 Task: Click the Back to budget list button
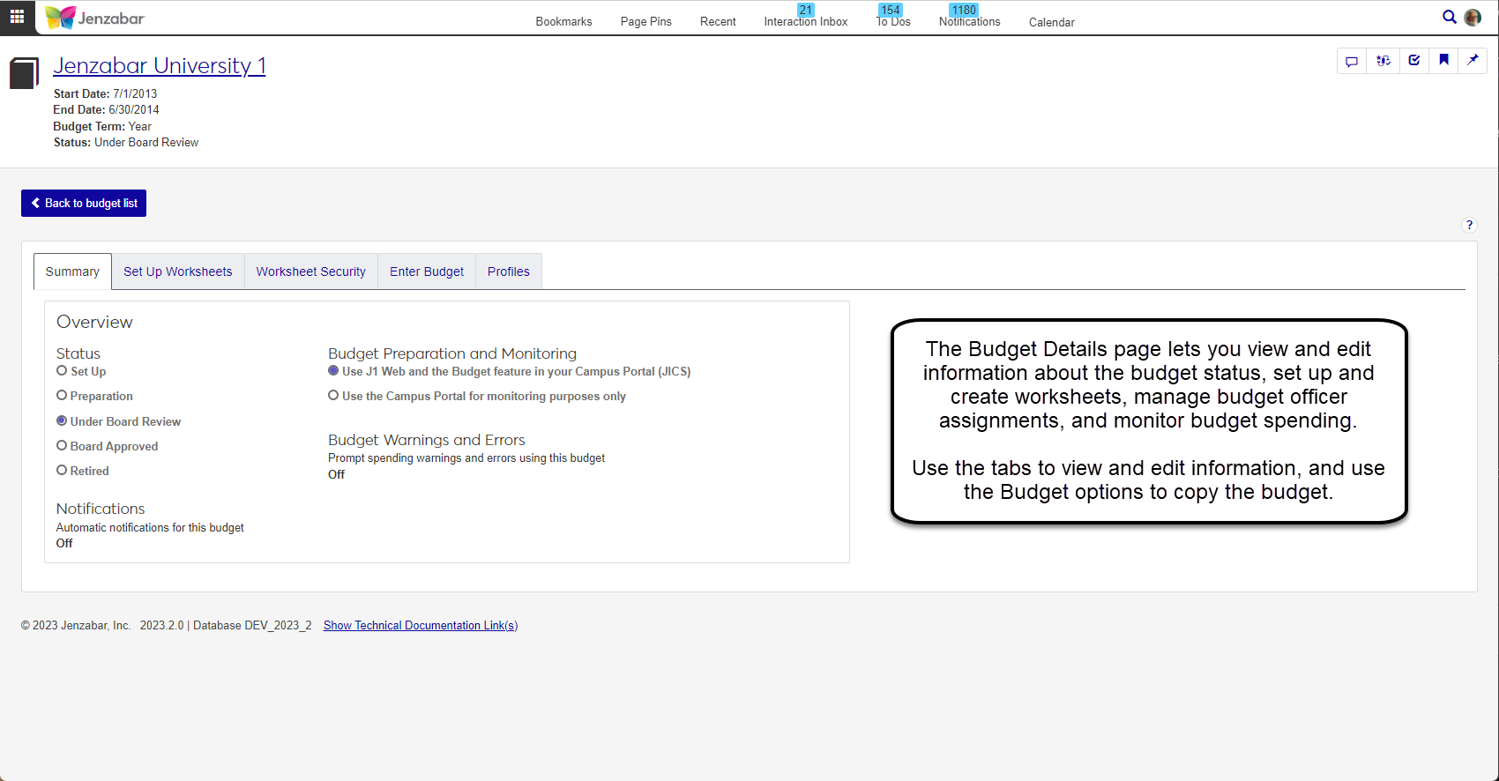(84, 203)
